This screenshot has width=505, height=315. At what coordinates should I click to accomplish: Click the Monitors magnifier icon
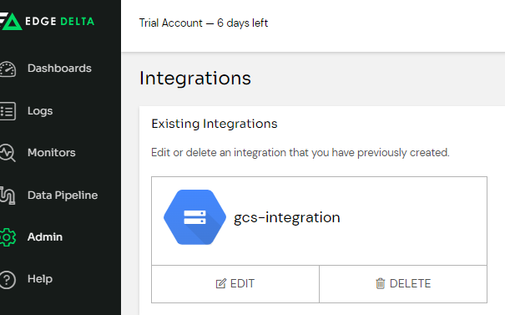[x=8, y=153]
